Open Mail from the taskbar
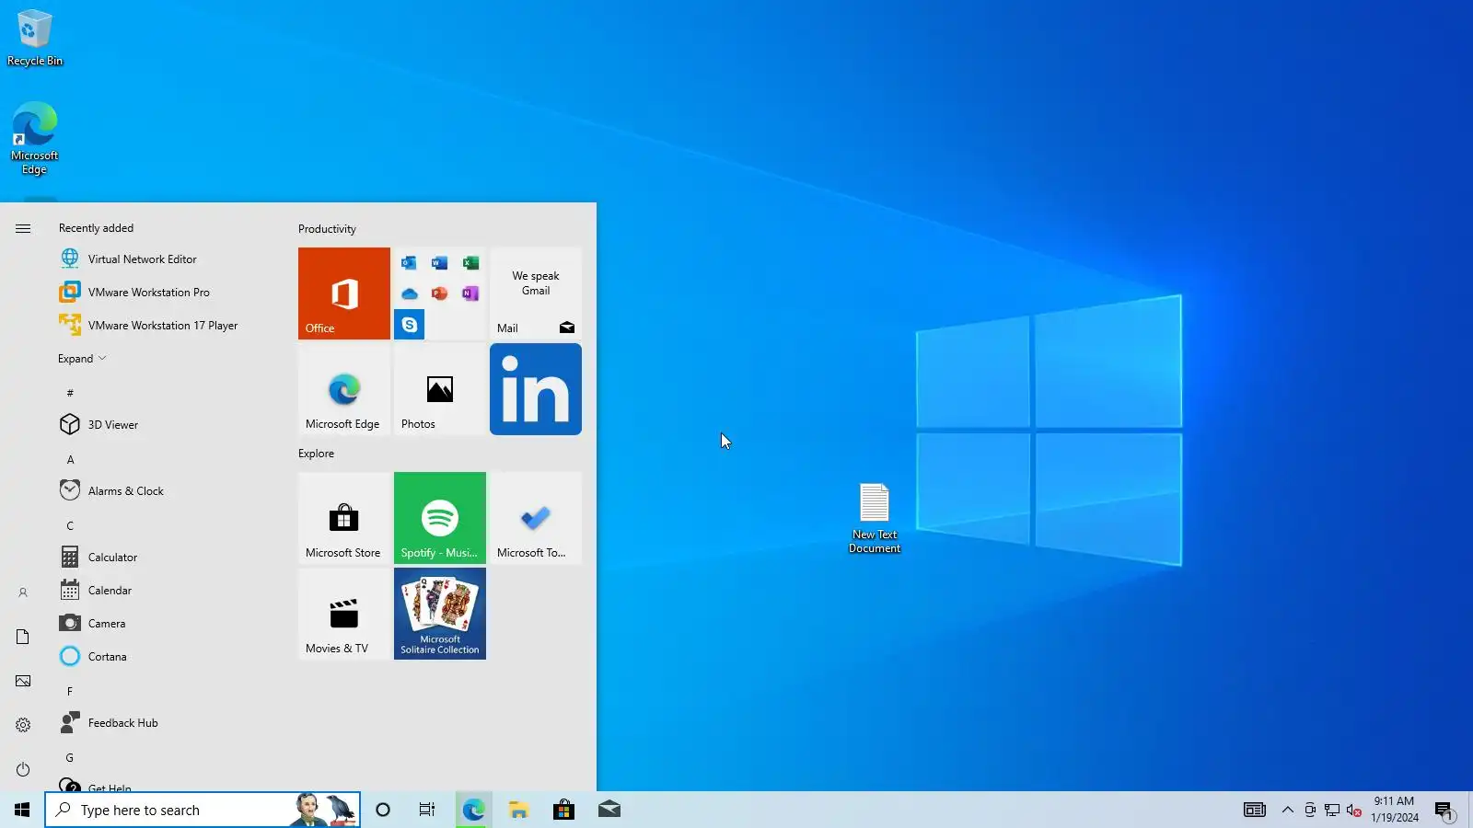This screenshot has height=828, width=1473. (x=609, y=810)
